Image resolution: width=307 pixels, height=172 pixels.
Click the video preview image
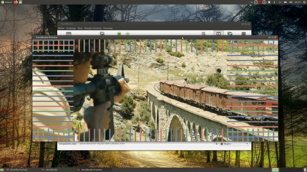point(155,90)
